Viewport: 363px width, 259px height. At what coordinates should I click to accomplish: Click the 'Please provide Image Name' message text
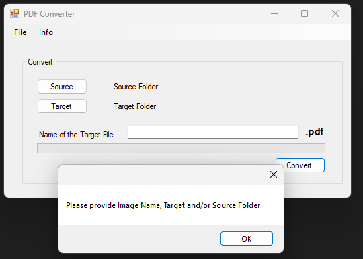pos(164,205)
